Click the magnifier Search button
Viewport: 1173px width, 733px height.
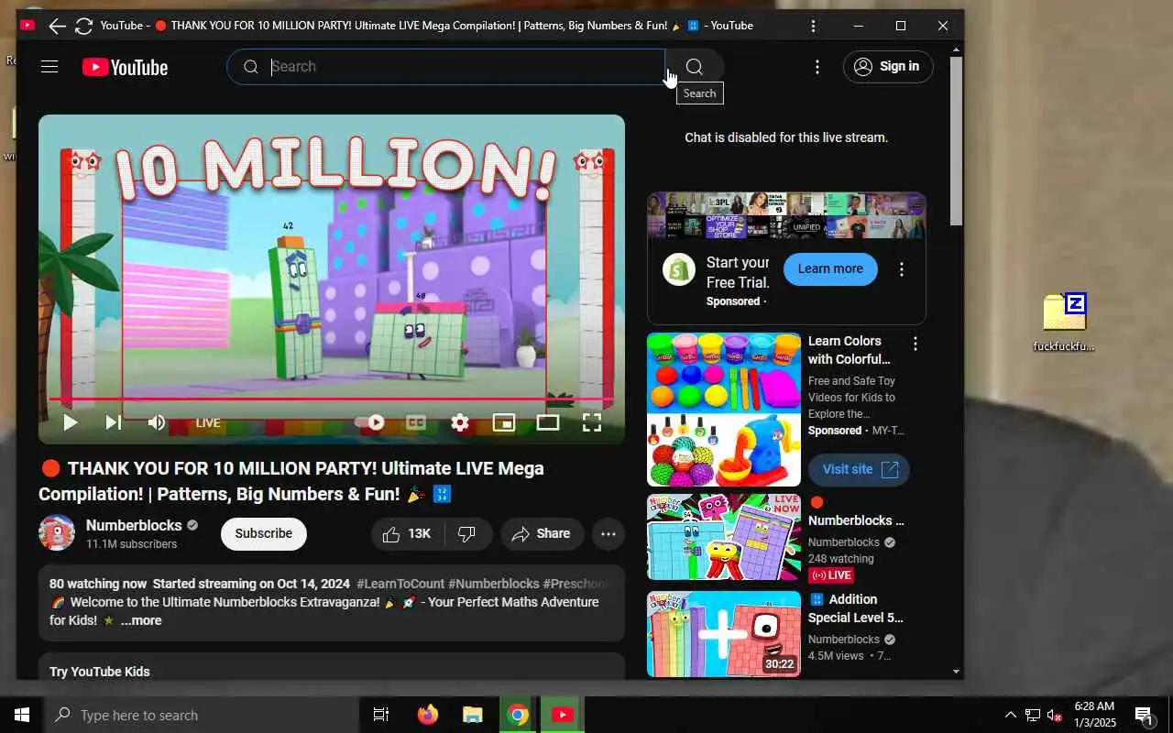695,67
